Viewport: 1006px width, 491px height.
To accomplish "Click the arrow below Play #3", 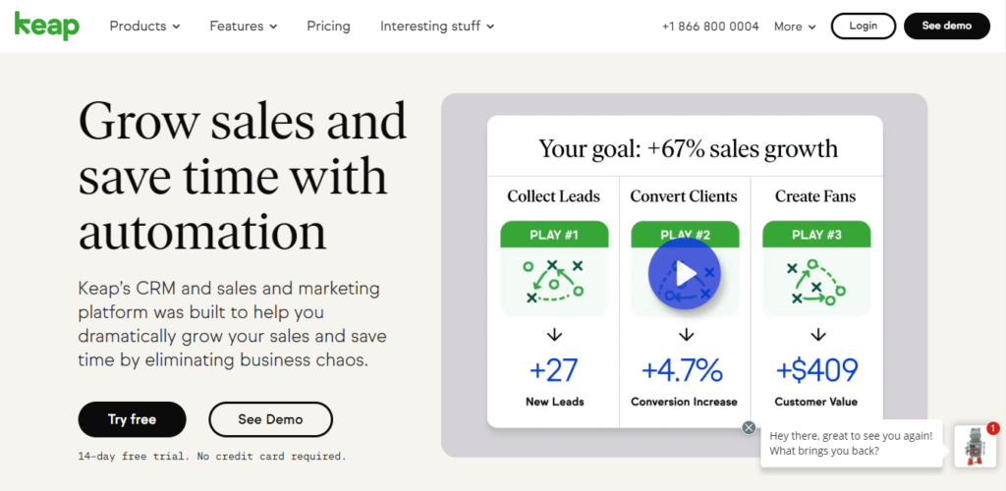I will click(816, 336).
